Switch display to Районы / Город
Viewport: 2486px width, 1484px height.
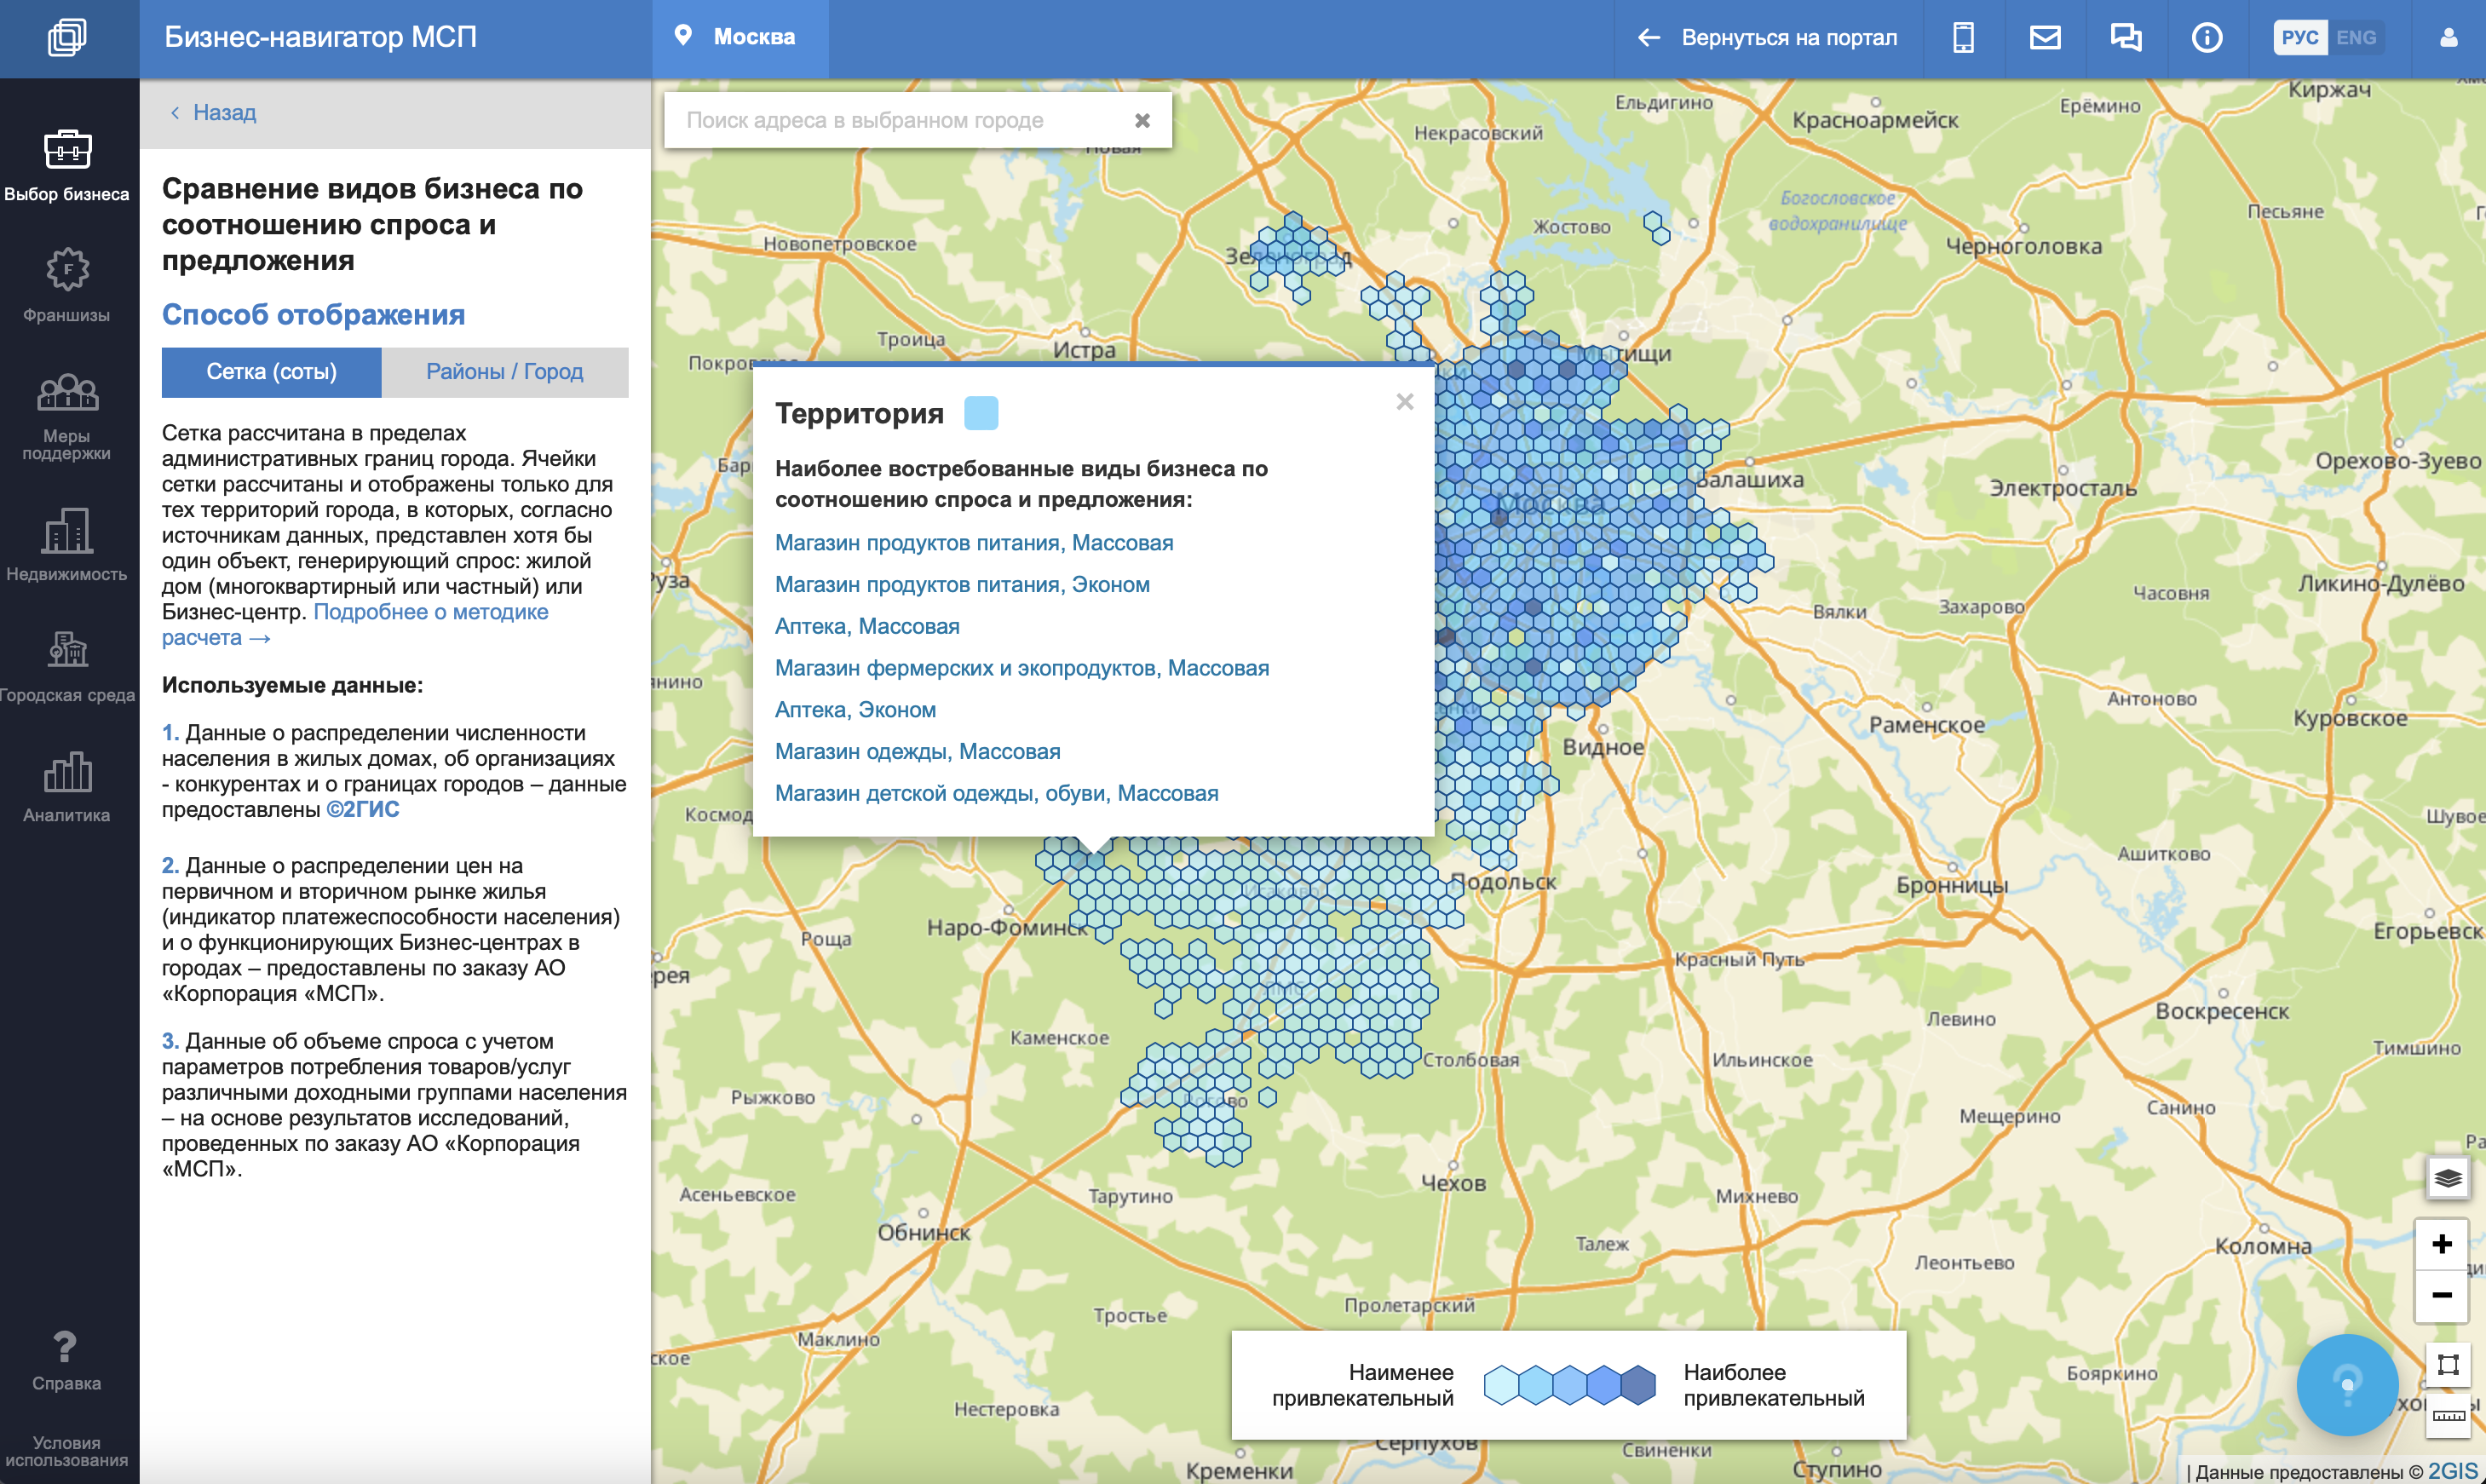click(504, 372)
